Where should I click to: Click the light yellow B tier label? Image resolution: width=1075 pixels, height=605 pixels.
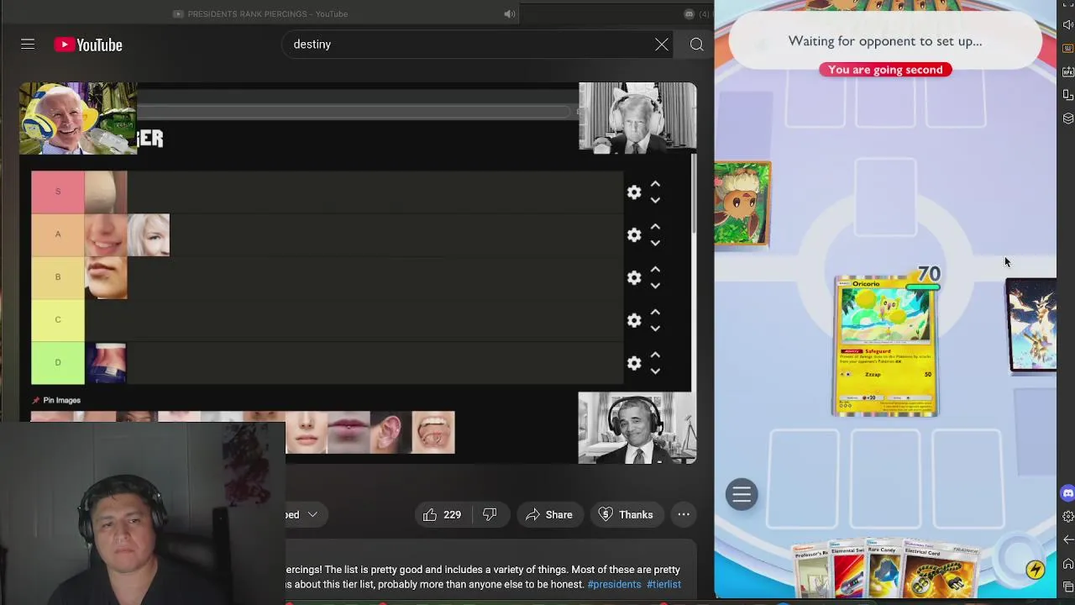tap(58, 277)
